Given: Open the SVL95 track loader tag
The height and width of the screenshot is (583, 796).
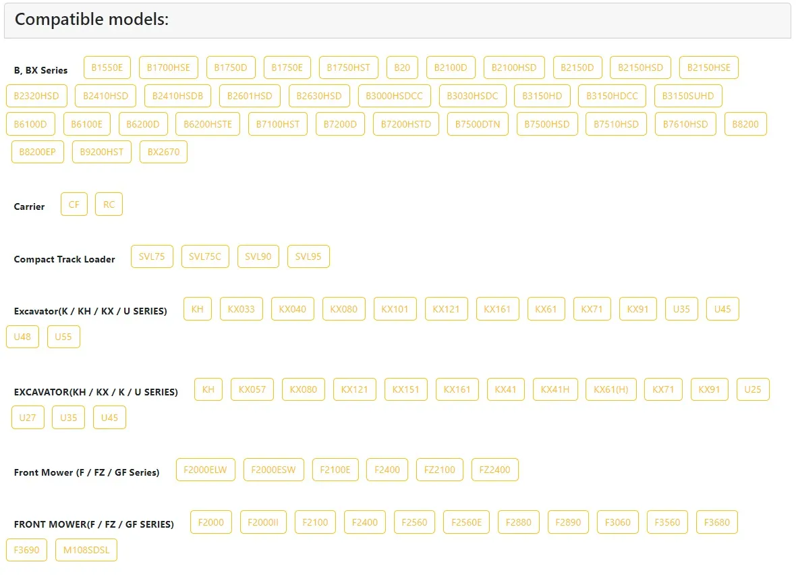Looking at the screenshot, I should pyautogui.click(x=308, y=256).
